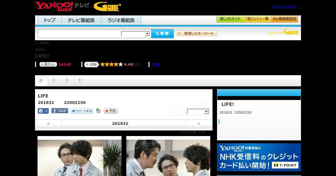Click the 201832 date heading in navigation

tap(120, 123)
